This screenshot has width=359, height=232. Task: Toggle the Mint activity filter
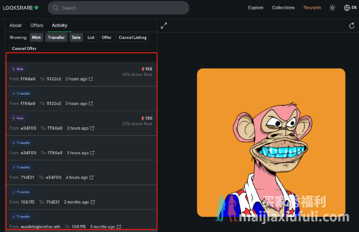click(36, 37)
